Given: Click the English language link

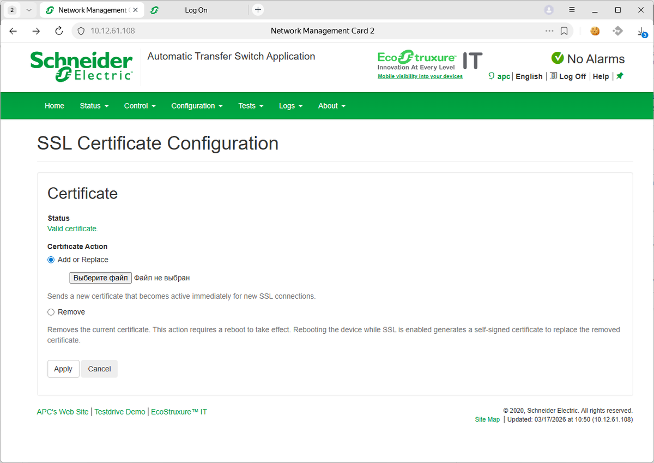Looking at the screenshot, I should click(x=529, y=76).
